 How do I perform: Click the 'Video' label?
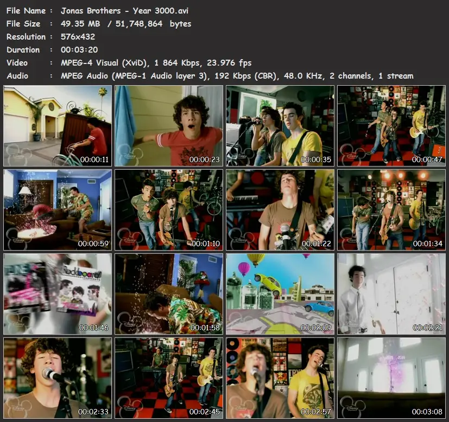coord(17,63)
